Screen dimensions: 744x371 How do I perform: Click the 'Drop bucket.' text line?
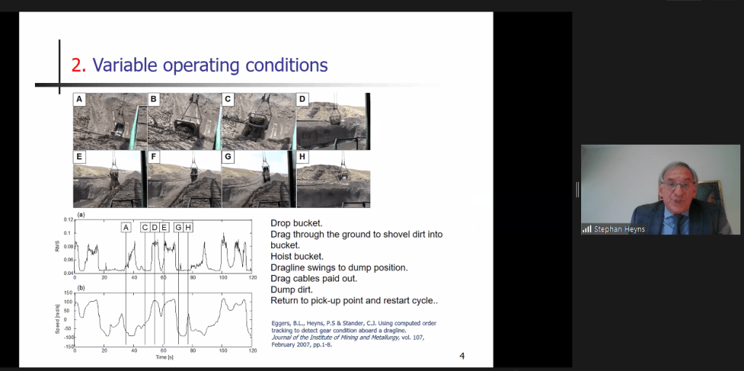tap(297, 223)
